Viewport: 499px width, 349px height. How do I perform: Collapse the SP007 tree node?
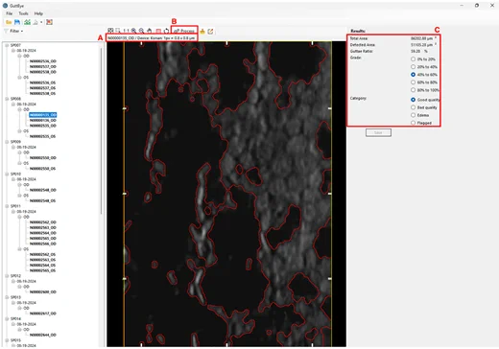(7, 45)
